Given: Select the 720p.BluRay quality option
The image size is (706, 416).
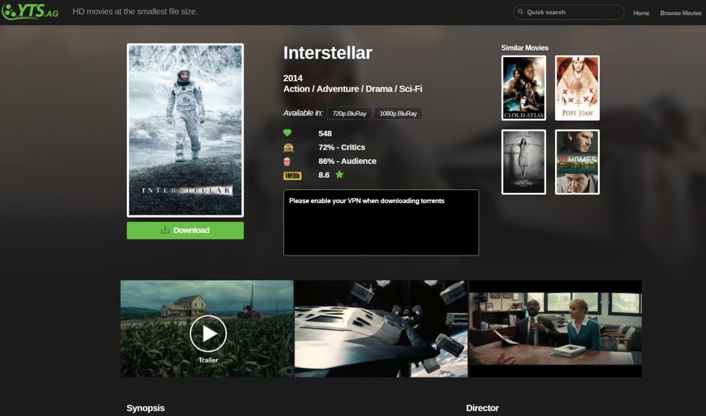Looking at the screenshot, I should [349, 114].
